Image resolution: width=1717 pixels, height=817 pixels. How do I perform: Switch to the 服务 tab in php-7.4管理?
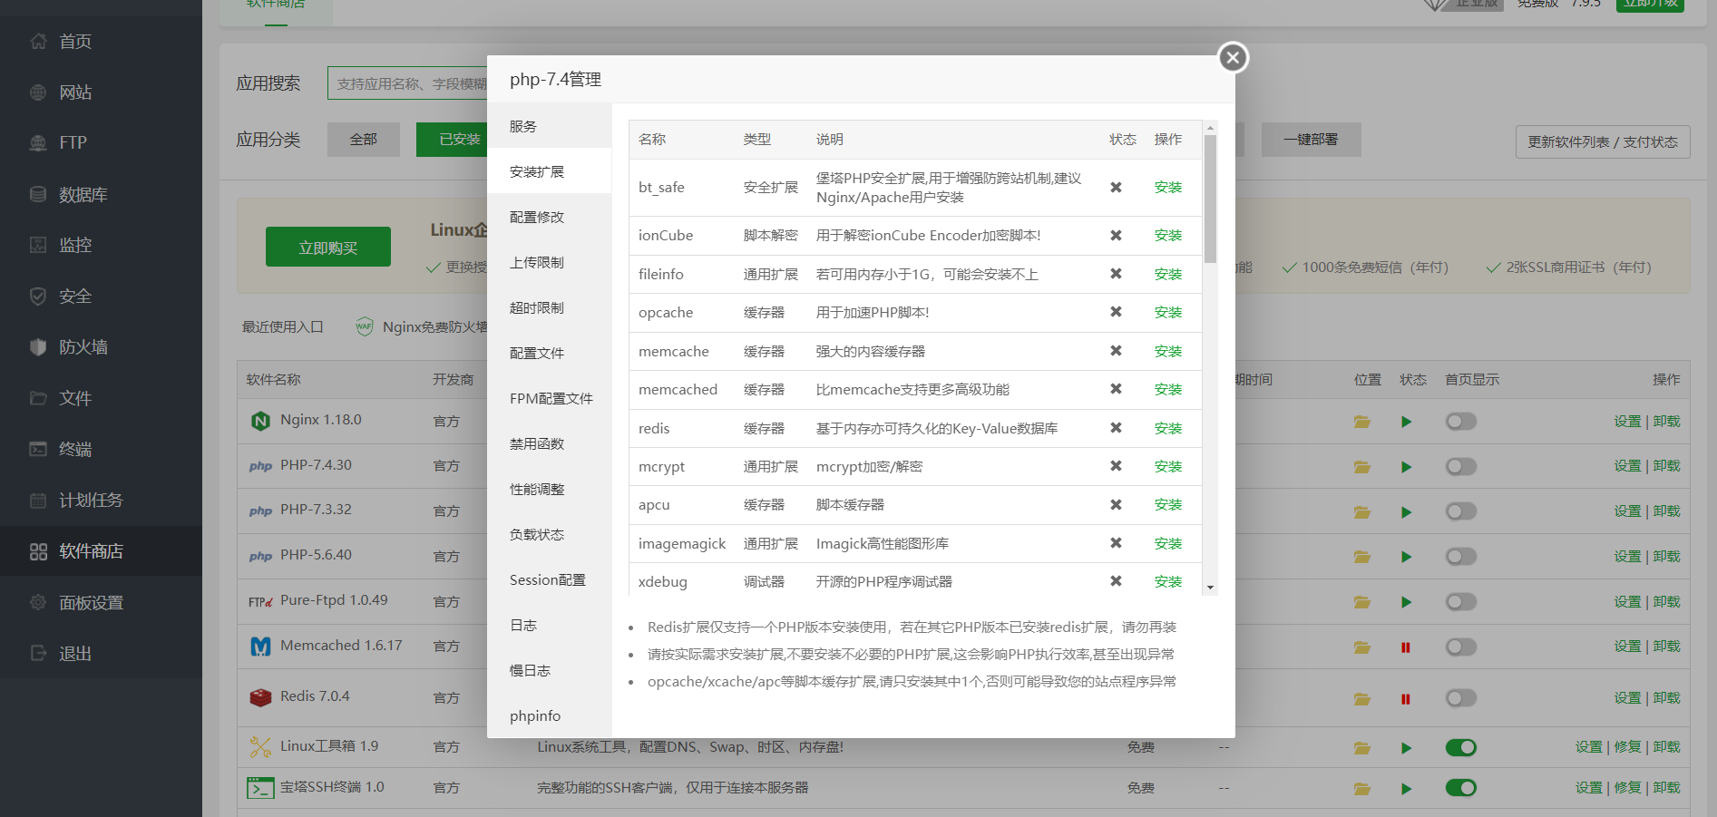[522, 126]
